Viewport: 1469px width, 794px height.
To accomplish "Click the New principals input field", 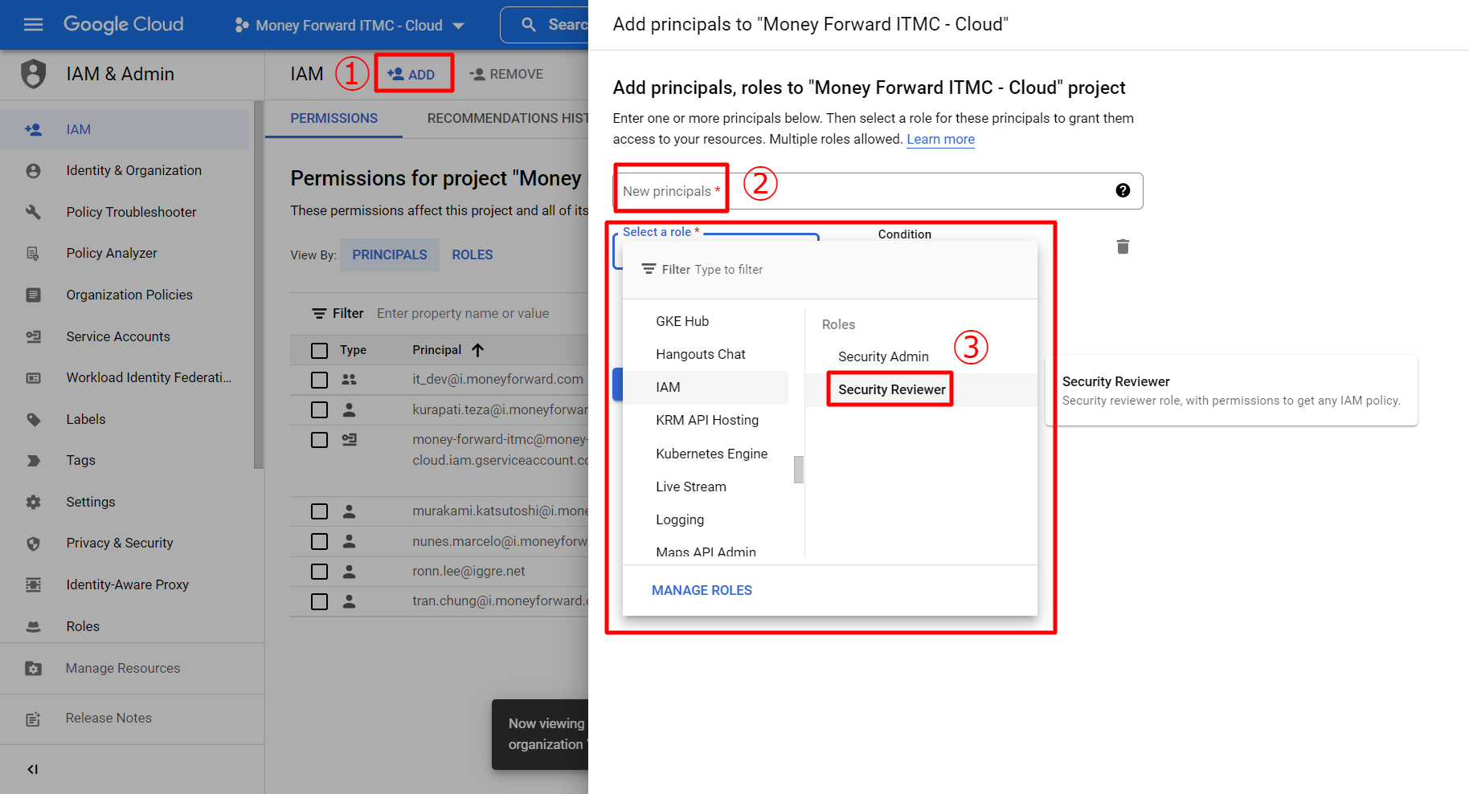I will [878, 191].
